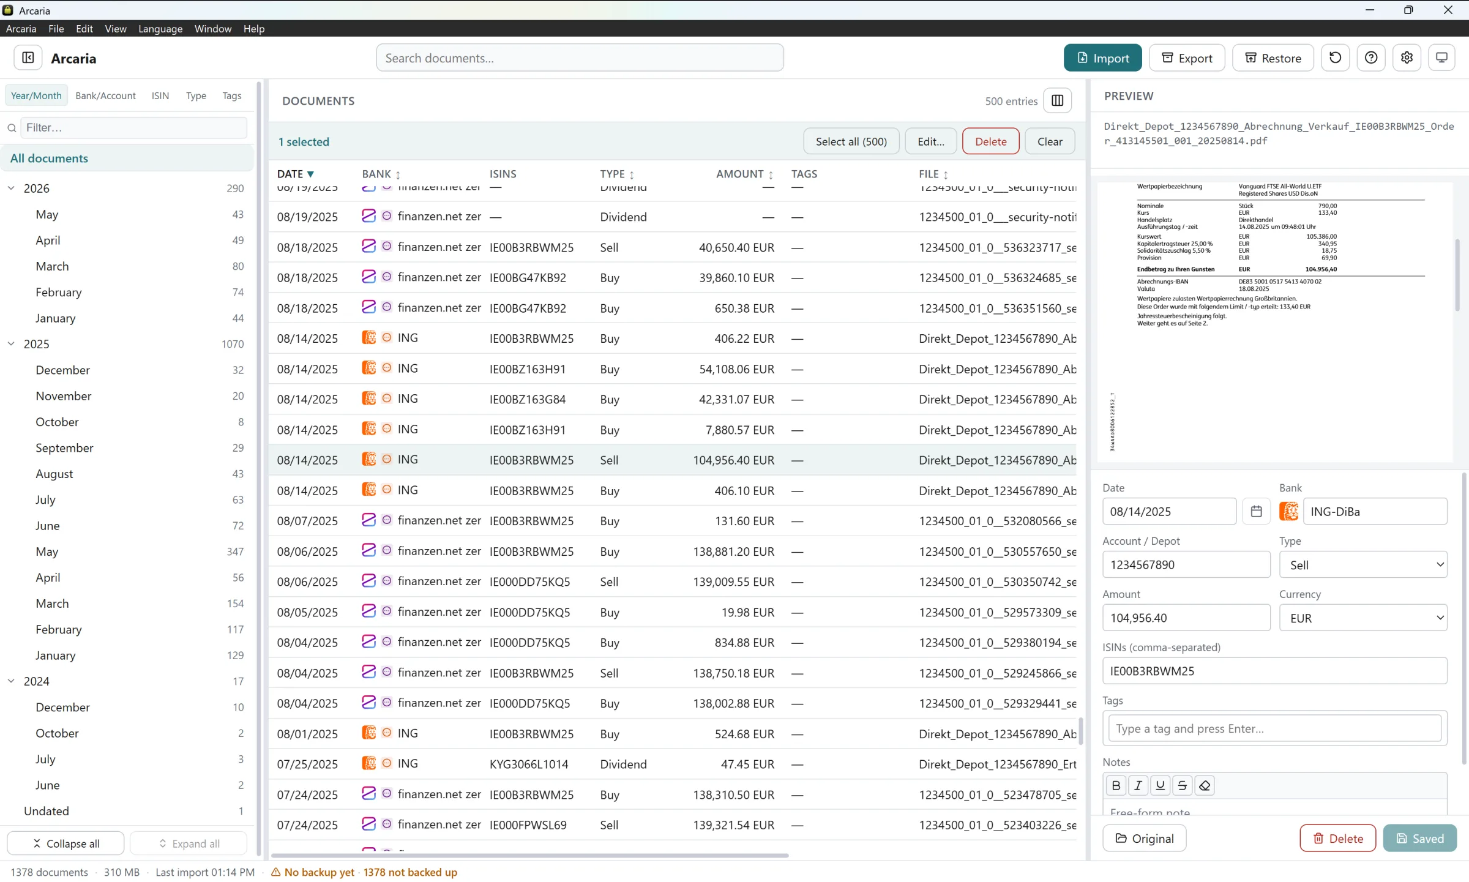Open the Currency dropdown showing EUR

pyautogui.click(x=1363, y=618)
